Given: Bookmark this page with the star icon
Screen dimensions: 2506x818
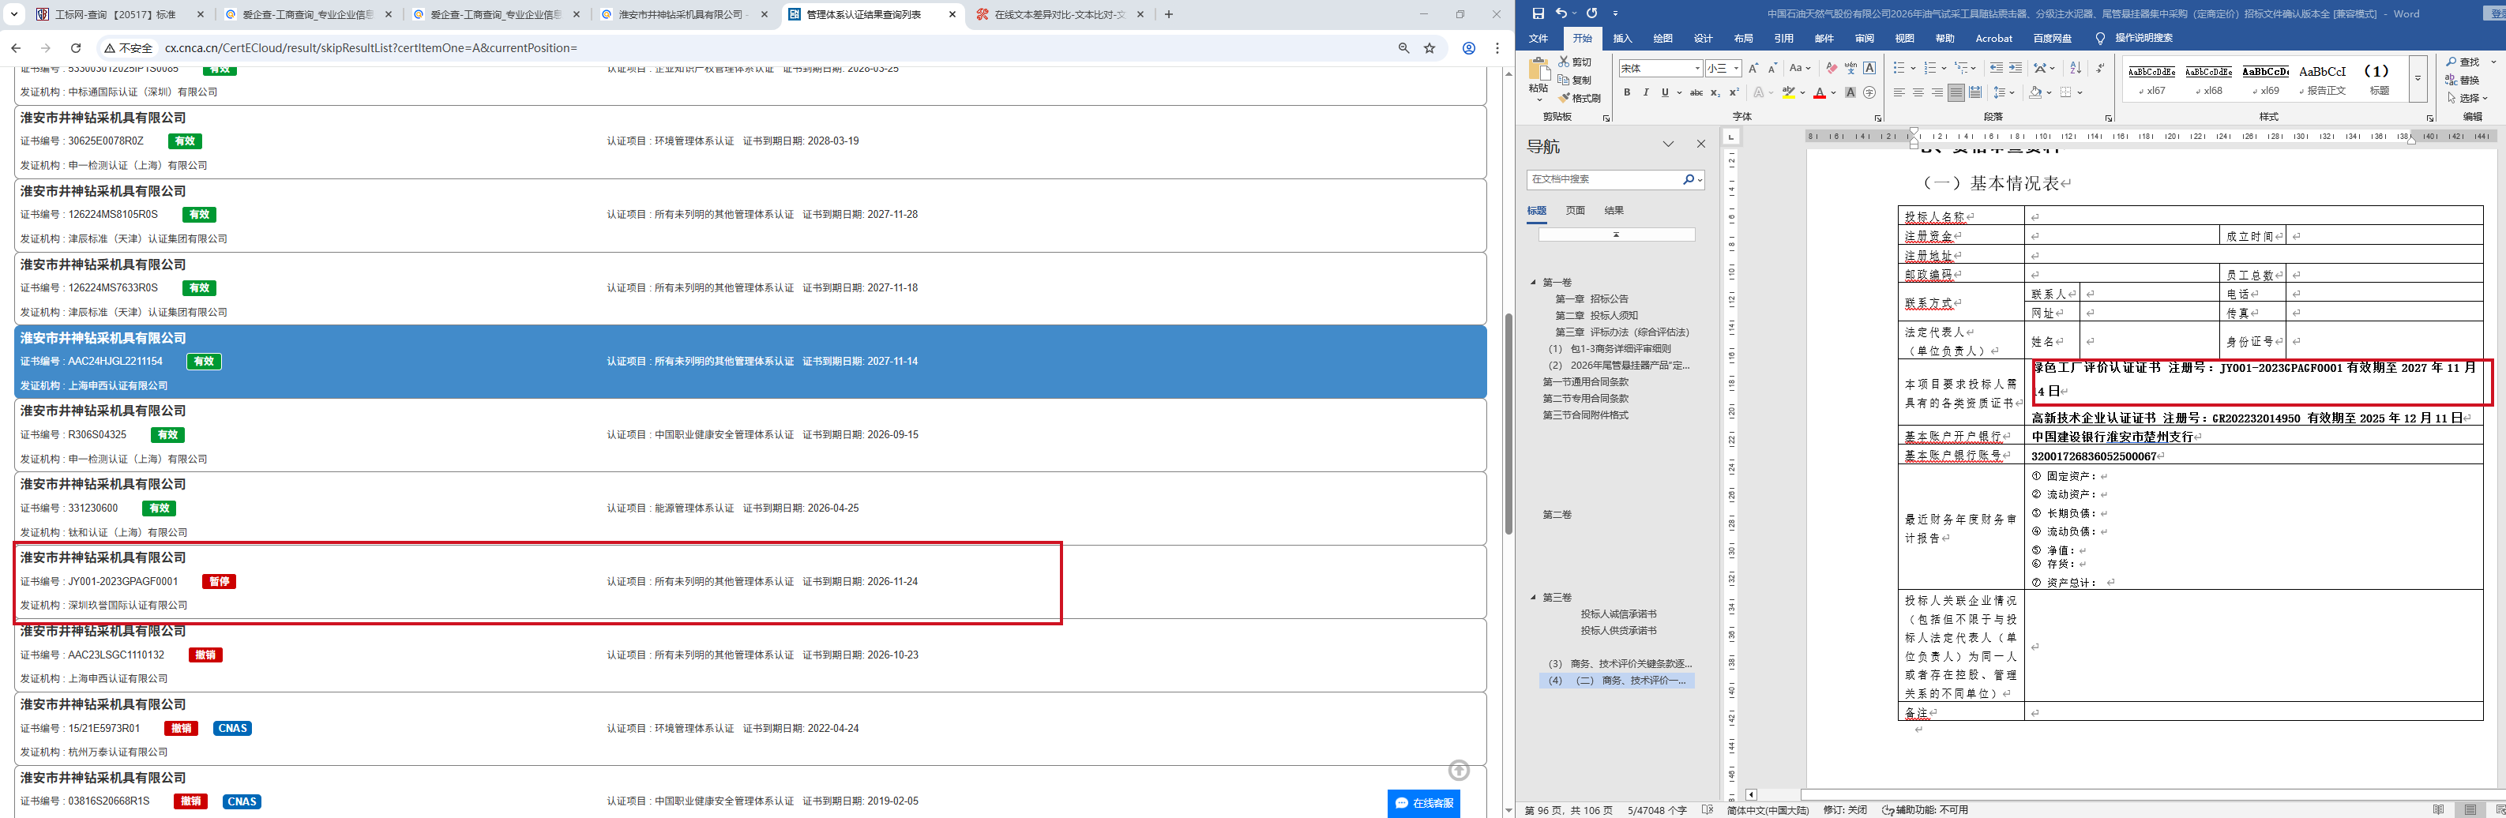Looking at the screenshot, I should pyautogui.click(x=1429, y=47).
